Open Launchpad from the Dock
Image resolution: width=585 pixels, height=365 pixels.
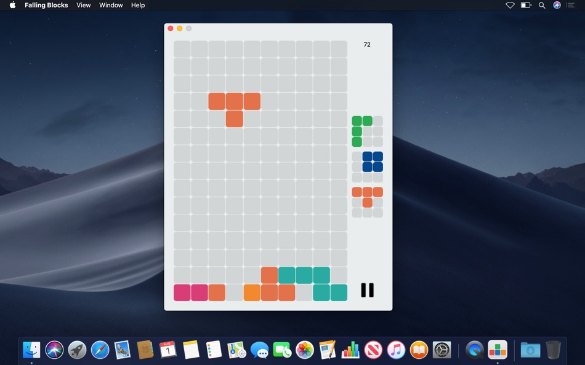coord(77,350)
